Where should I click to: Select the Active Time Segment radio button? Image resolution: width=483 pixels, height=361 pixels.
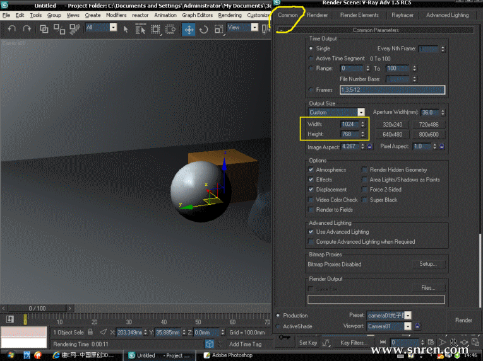pos(311,59)
